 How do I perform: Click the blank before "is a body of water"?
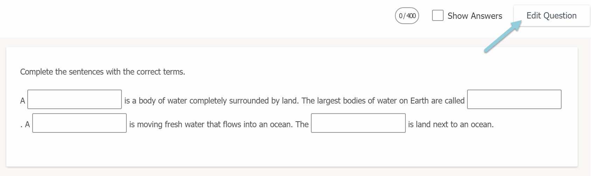[x=75, y=100]
